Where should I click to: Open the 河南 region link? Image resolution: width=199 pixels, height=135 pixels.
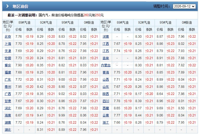coord(106,37)
